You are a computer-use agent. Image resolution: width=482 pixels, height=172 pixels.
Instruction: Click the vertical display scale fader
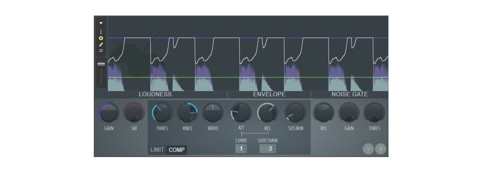(101, 64)
